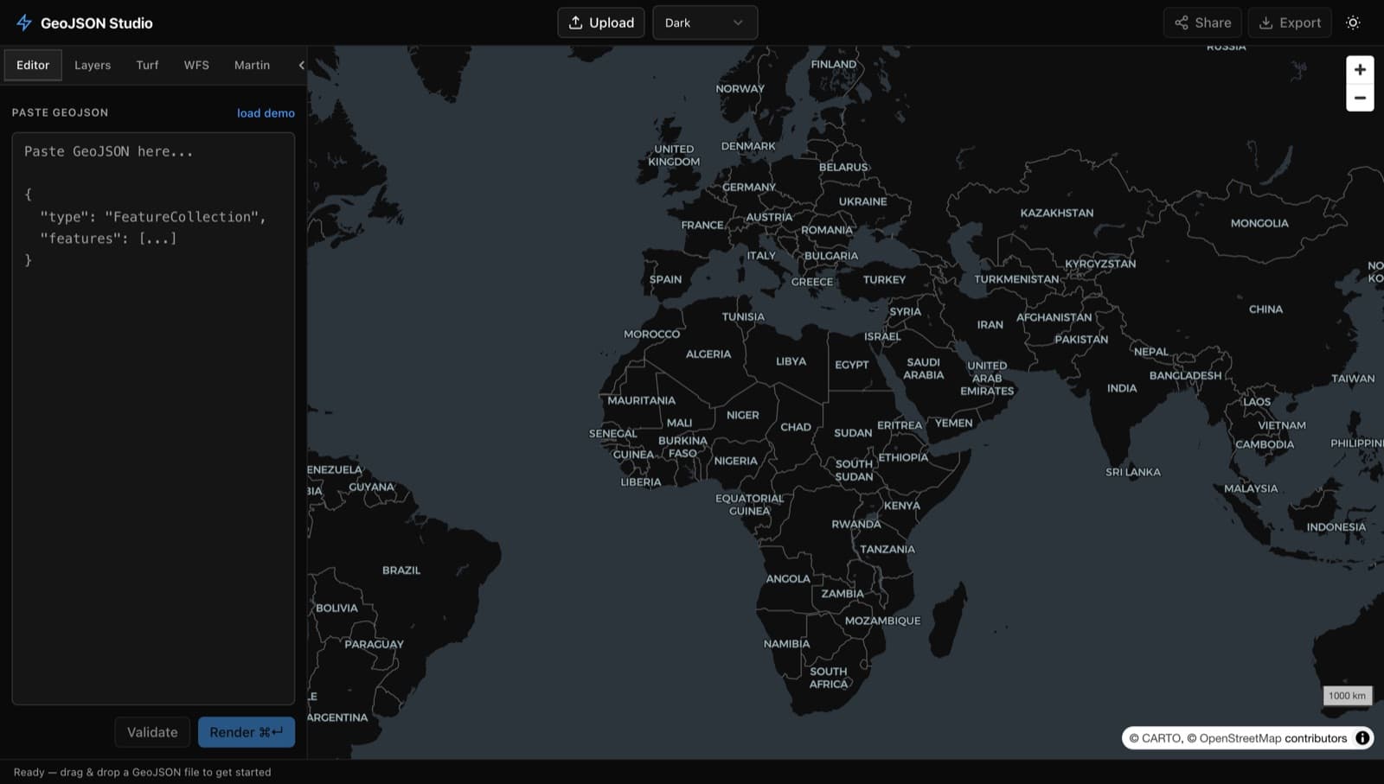Click the Render button
The image size is (1384, 784).
[247, 732]
